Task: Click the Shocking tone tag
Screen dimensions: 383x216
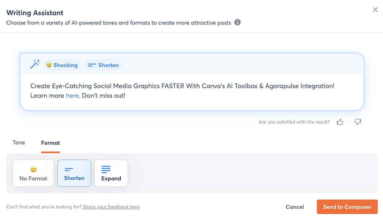Action: pos(62,65)
